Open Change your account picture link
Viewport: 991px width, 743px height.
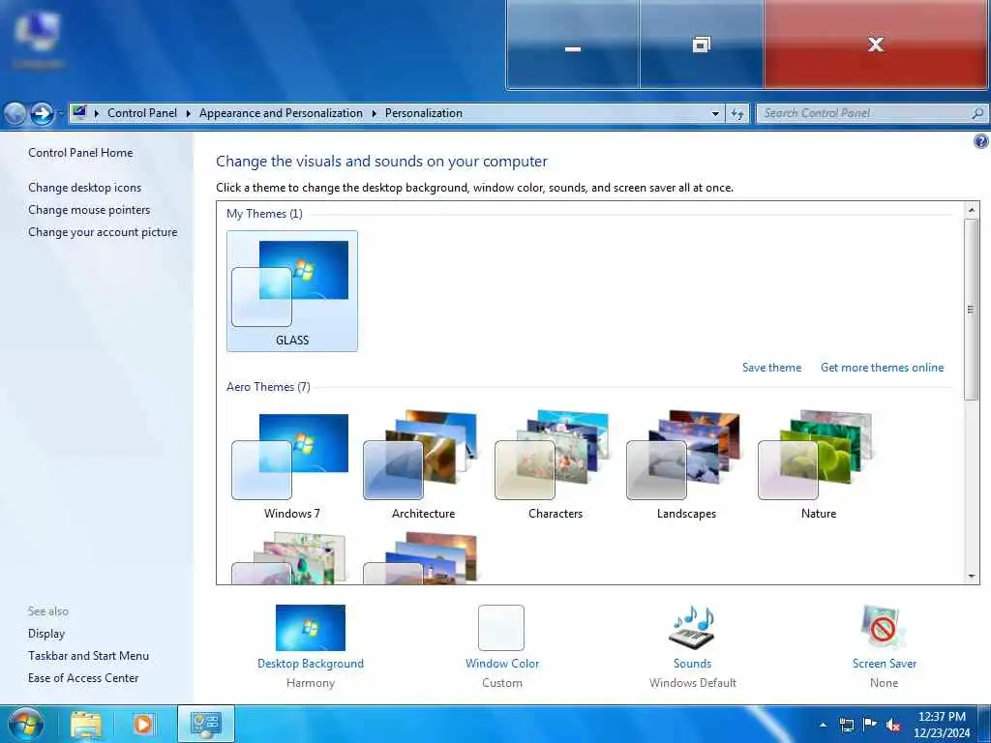[x=103, y=232]
